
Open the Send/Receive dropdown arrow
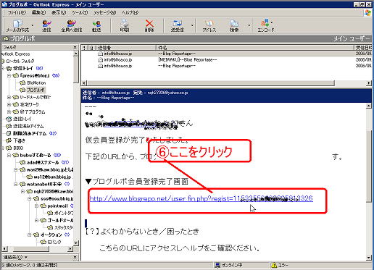[192, 25]
